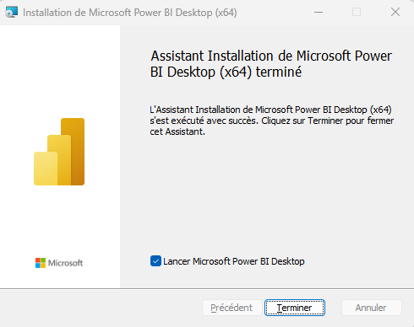
Task: Click the text 's'est exécuté avec succès'
Action: 204,121
